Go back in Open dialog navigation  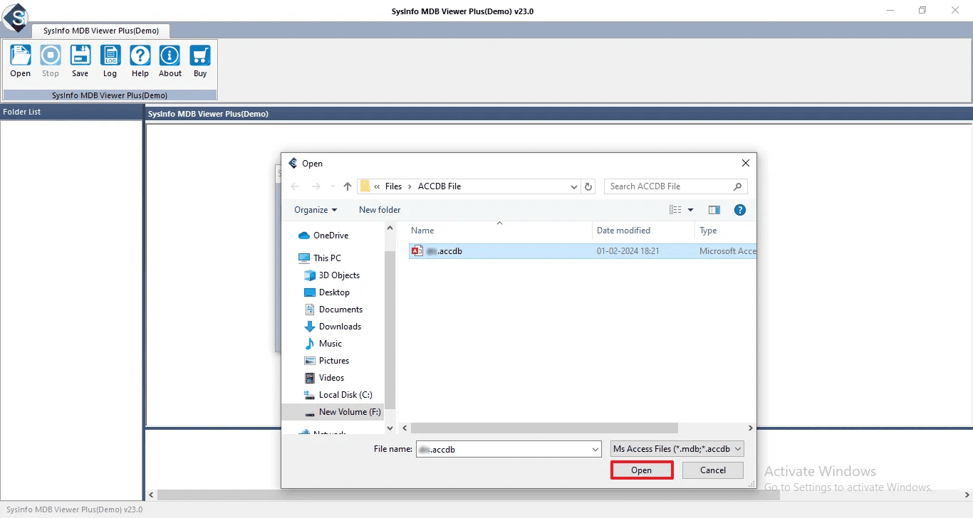(296, 186)
